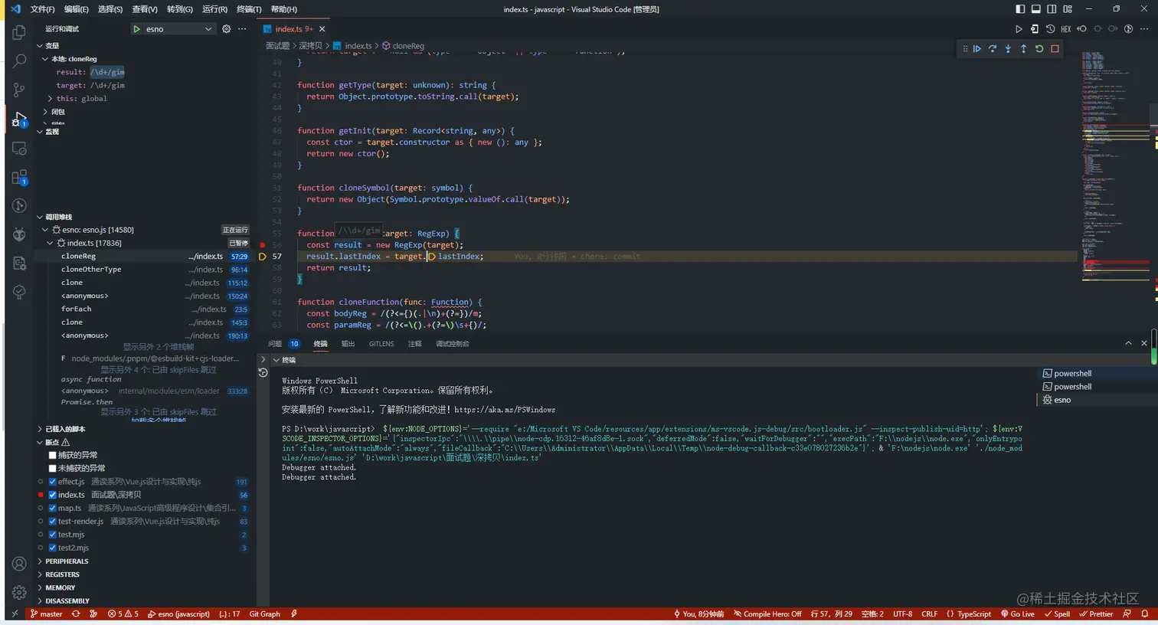The height and width of the screenshot is (625, 1158).
Task: Disable the index.ts breakpoint checkbox
Action: [53, 495]
